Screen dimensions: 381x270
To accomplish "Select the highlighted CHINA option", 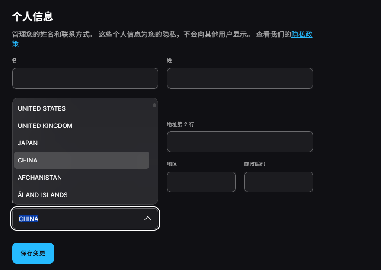I will click(82, 160).
